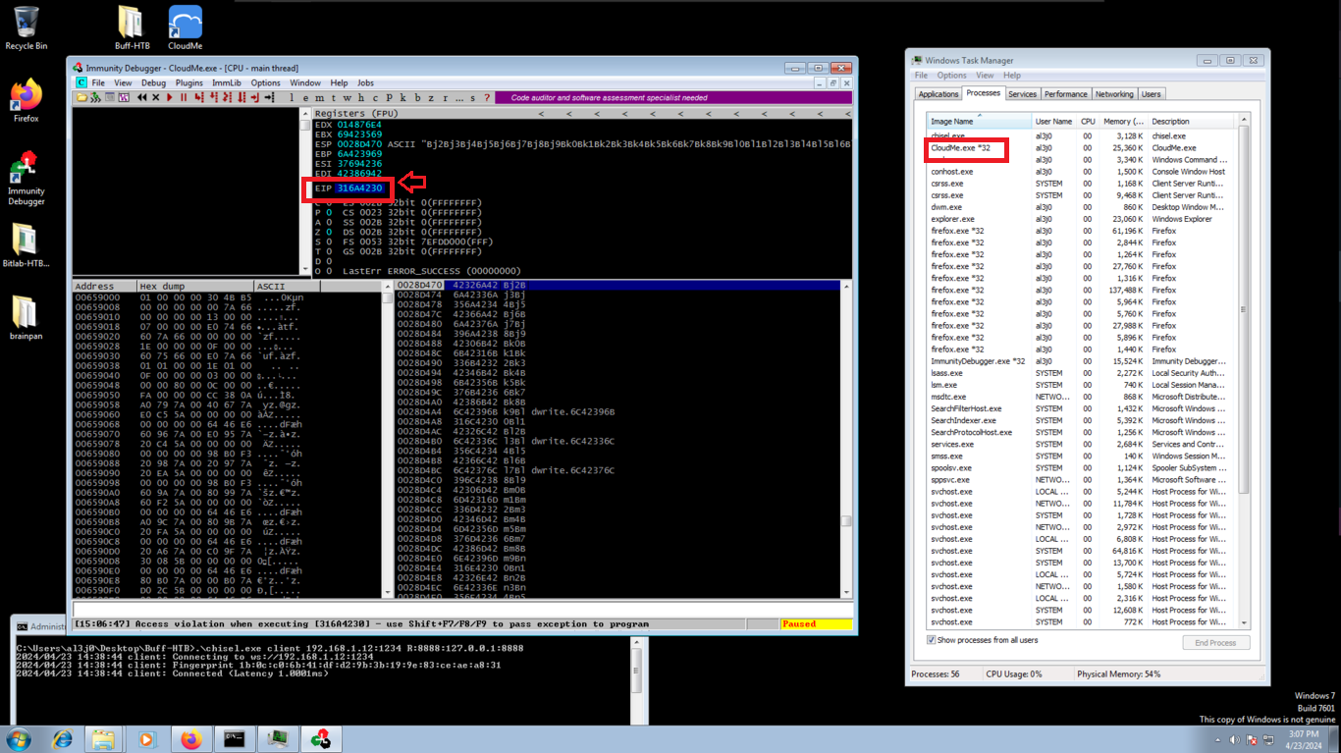Open Jobs menu in Immunity Debugger
Screen dimensions: 1341x753
pos(365,83)
